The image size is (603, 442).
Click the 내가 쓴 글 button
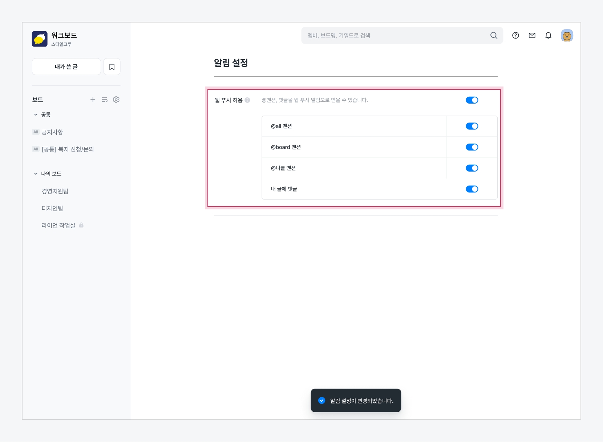click(x=66, y=67)
